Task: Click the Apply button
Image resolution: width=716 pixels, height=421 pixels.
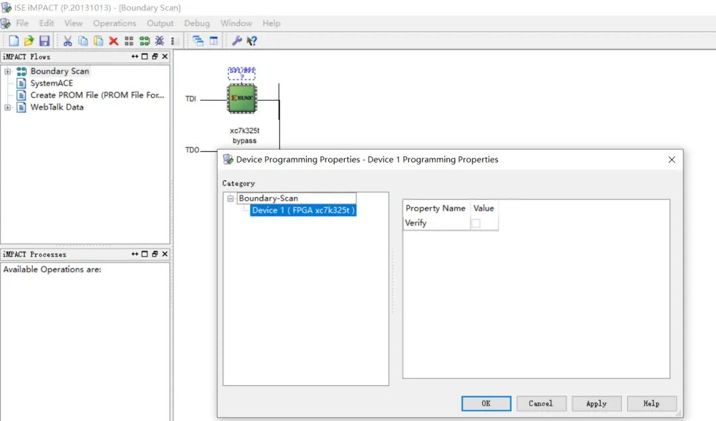Action: pyautogui.click(x=597, y=404)
